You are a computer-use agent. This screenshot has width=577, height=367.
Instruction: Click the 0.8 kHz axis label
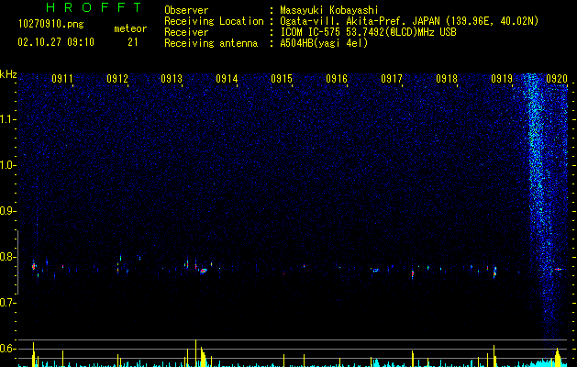(x=8, y=257)
